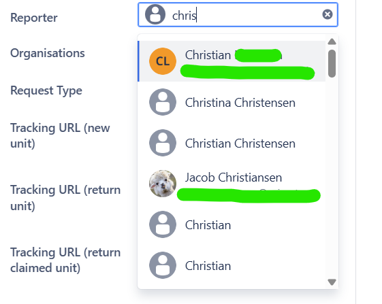Choose Christina Christensen from the list
382x304 pixels.
pos(232,102)
